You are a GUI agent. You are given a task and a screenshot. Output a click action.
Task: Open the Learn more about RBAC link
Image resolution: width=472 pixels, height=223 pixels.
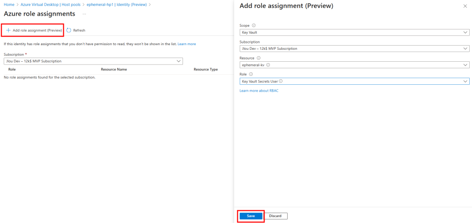tap(259, 91)
